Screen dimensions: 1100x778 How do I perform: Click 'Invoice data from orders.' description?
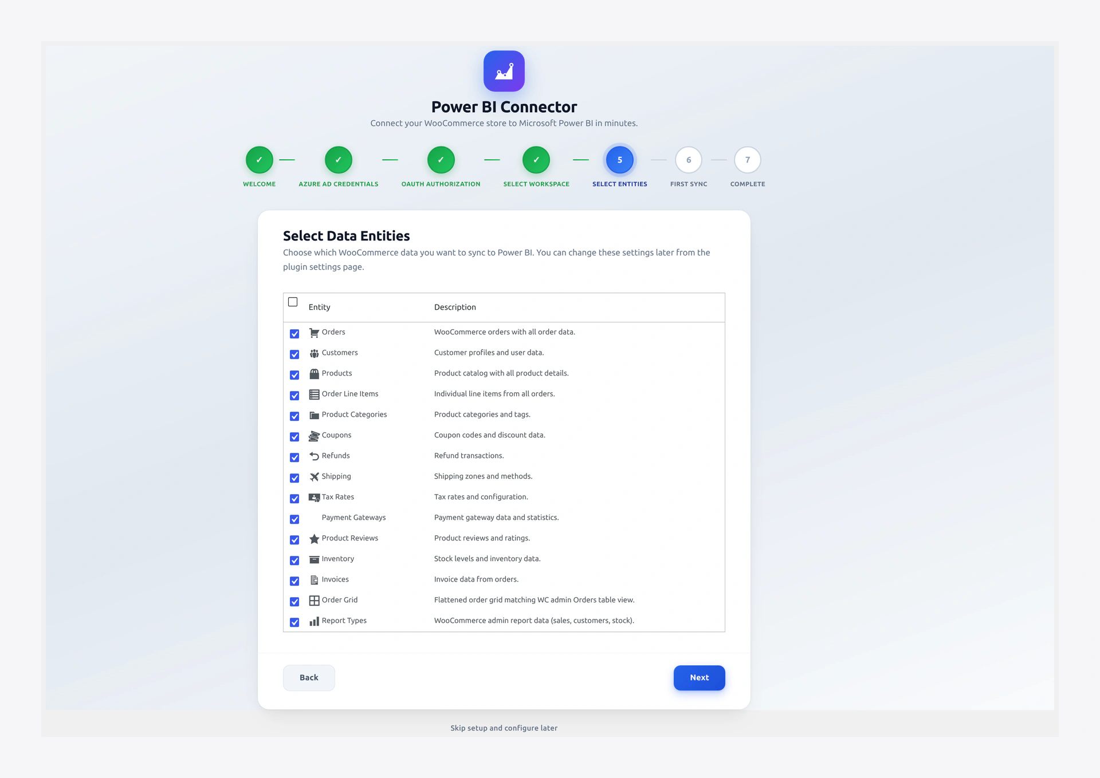pos(476,579)
